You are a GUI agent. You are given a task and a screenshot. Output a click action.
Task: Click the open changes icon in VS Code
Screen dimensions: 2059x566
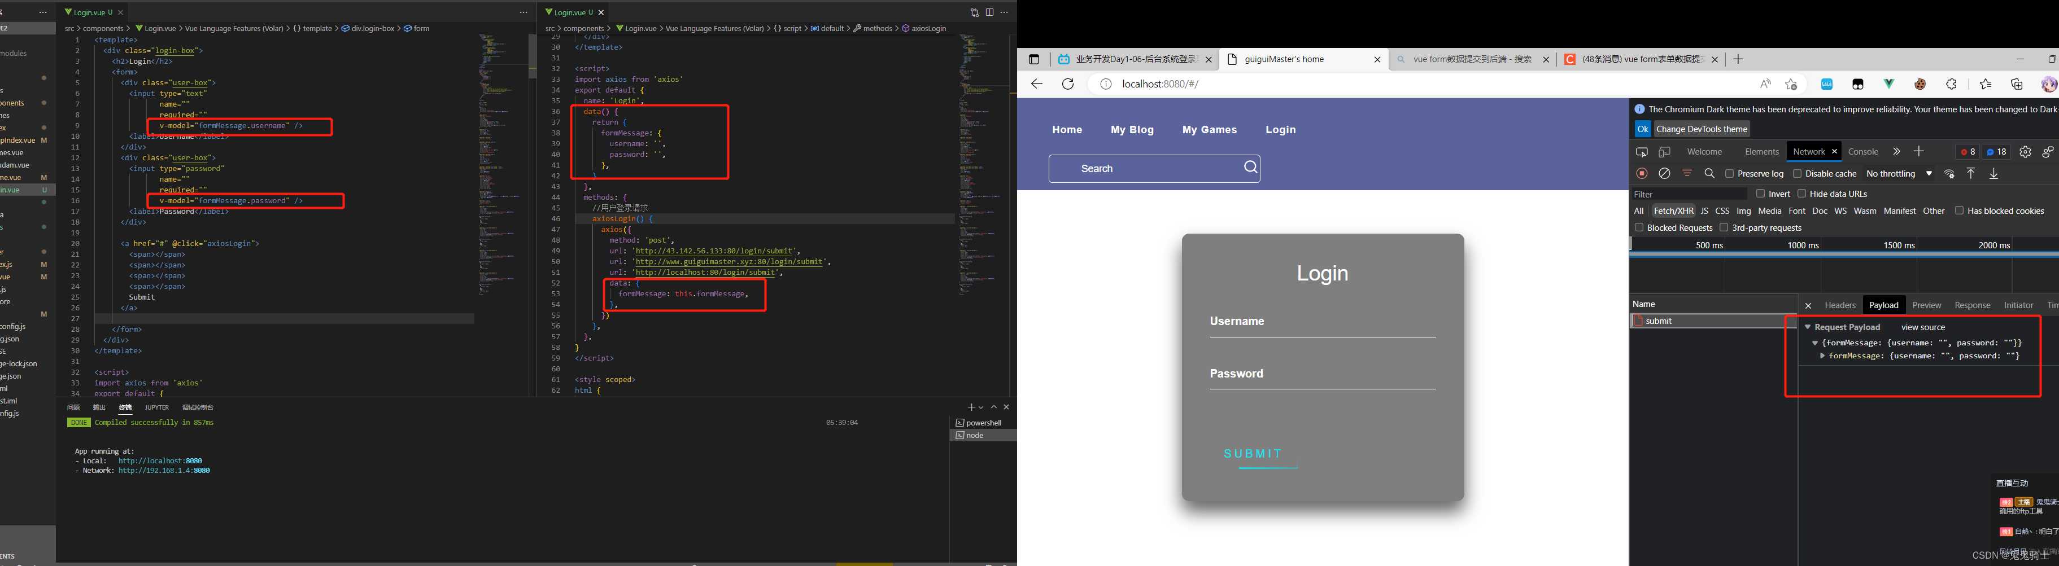(x=974, y=12)
